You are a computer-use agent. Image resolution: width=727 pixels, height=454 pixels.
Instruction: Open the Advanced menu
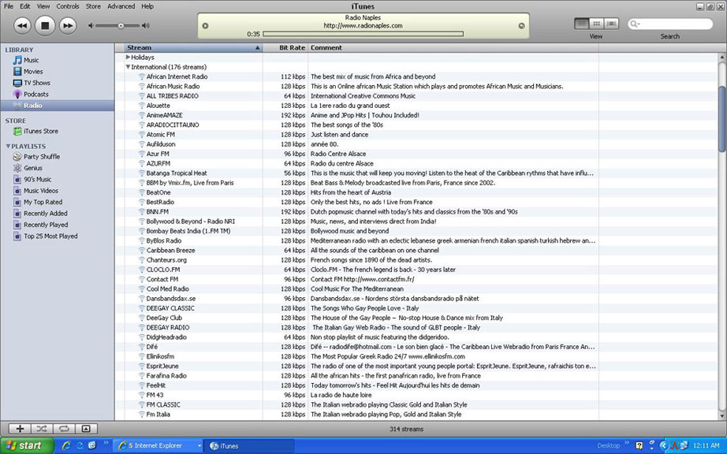click(x=121, y=6)
